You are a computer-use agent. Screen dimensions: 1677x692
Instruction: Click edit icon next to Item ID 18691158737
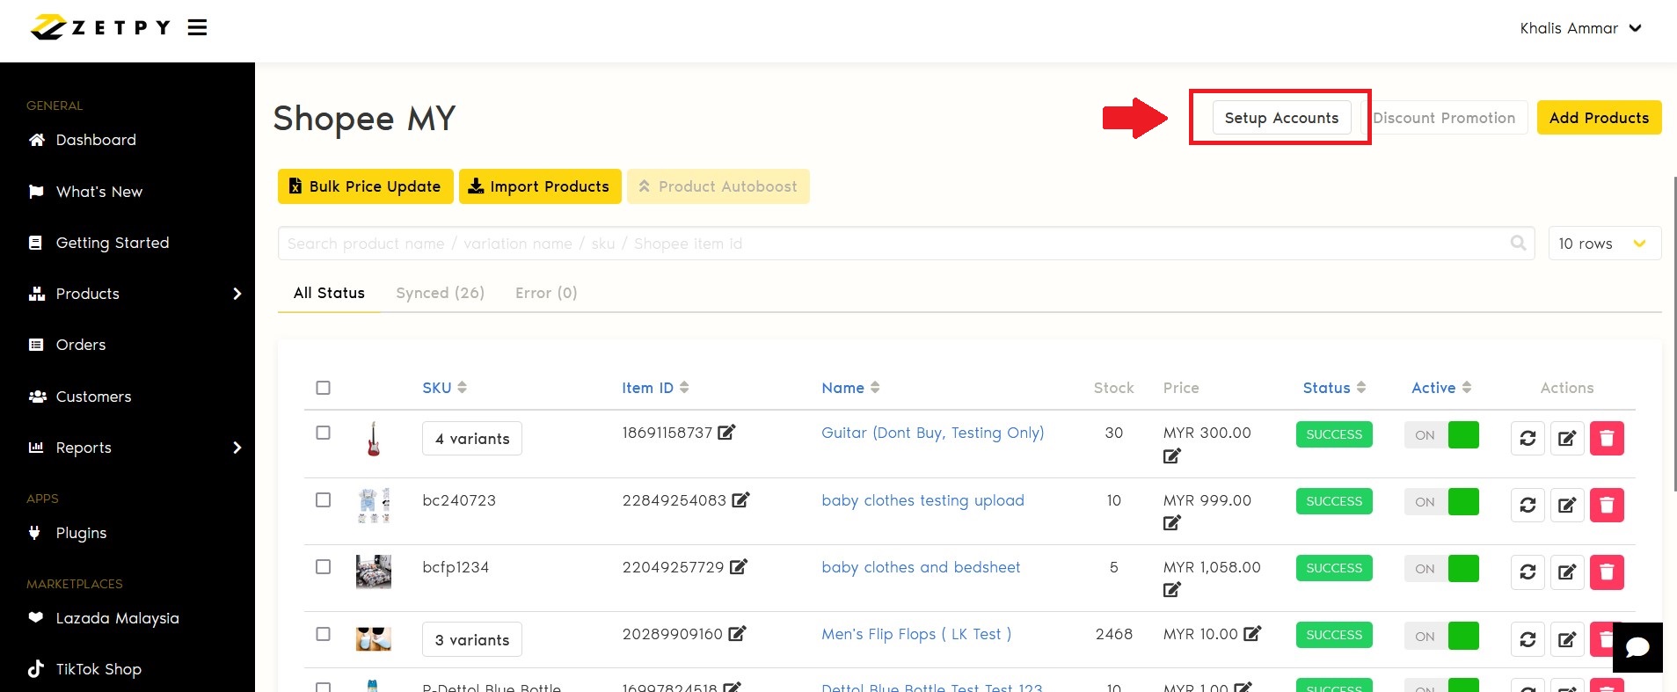[x=726, y=432]
